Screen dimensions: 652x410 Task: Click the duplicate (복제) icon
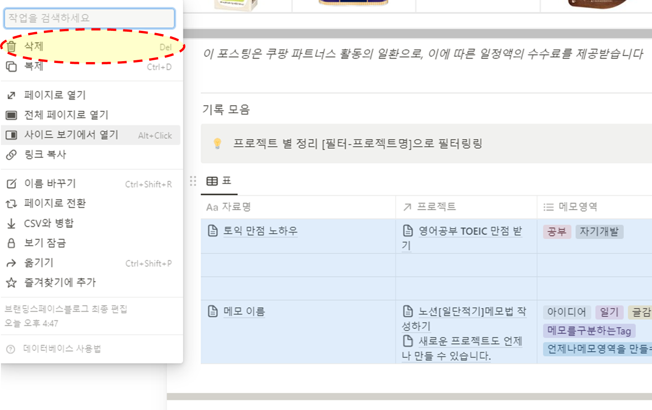coord(11,67)
